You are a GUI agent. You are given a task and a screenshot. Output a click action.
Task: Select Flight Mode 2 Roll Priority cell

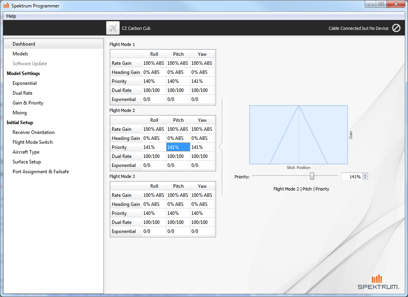coord(154,147)
